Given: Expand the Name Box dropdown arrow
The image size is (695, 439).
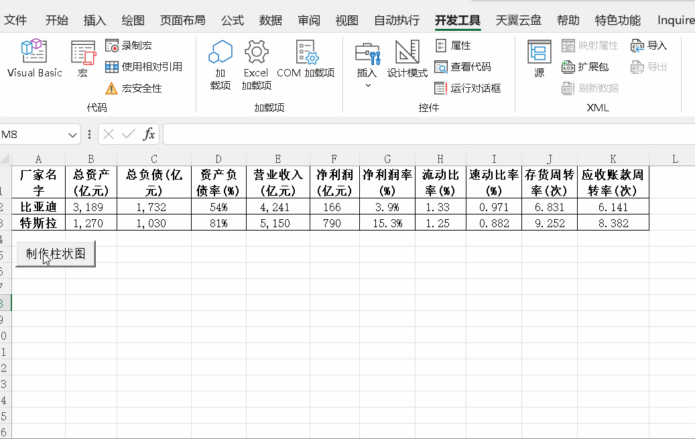Looking at the screenshot, I should tap(72, 134).
